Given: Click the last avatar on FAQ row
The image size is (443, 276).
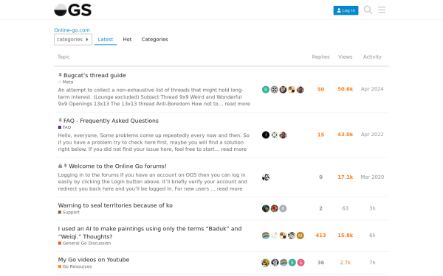Looking at the screenshot, I should [x=283, y=135].
